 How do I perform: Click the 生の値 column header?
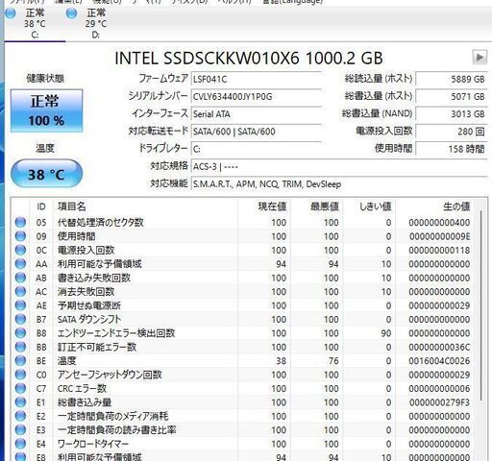click(435, 206)
